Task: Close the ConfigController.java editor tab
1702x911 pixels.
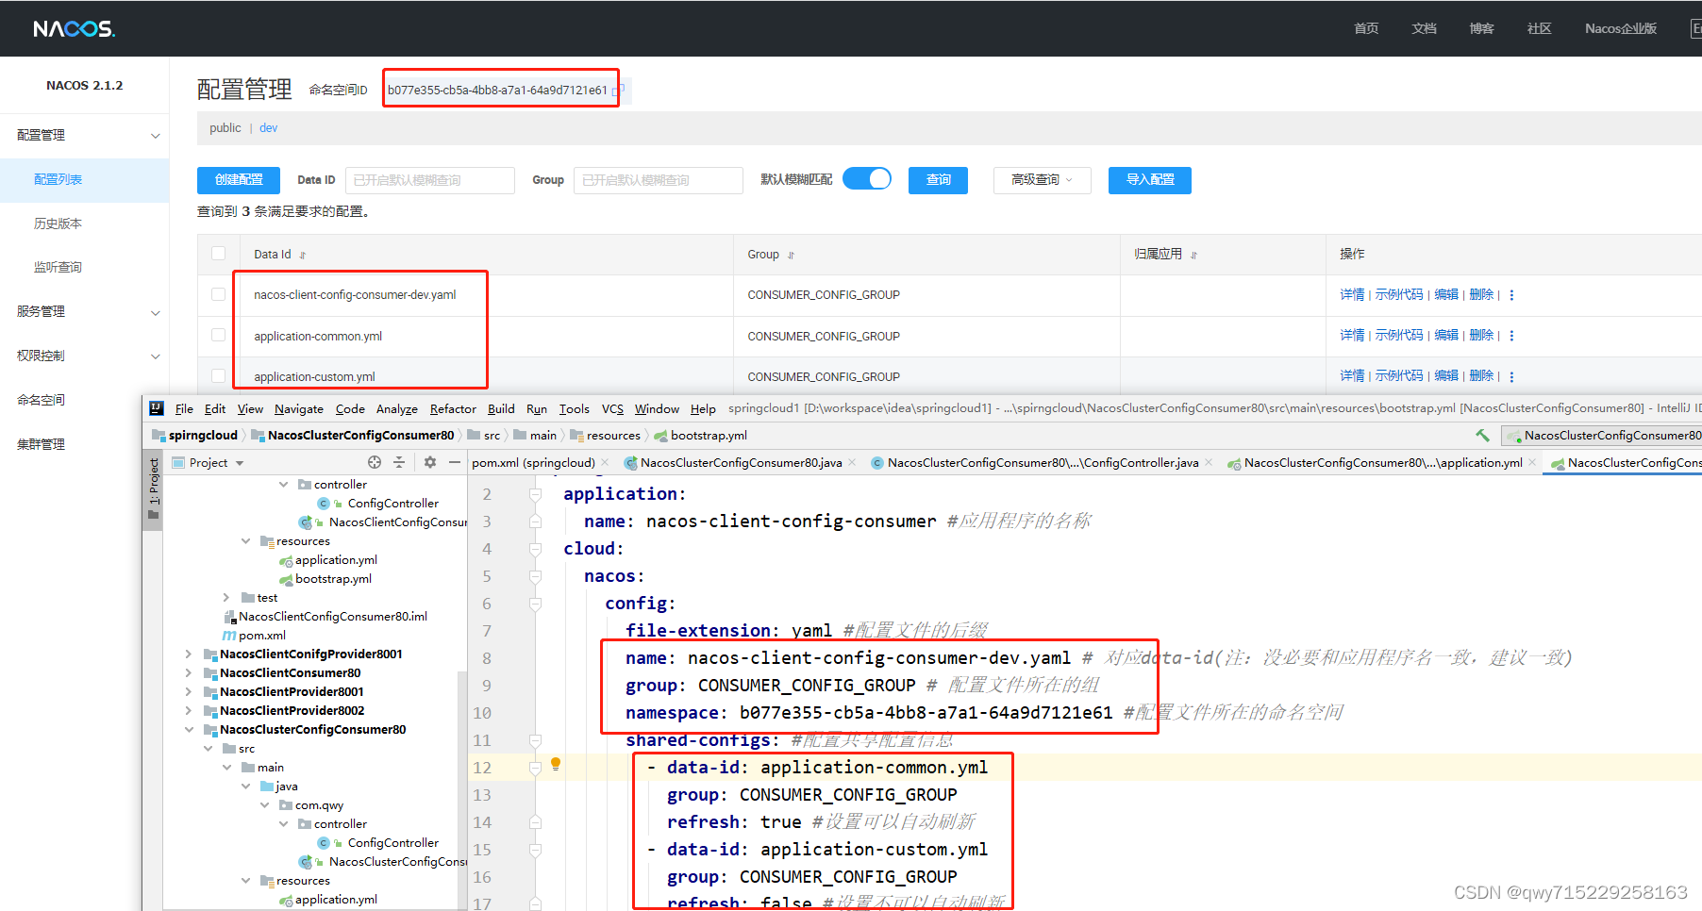Action: [1209, 462]
